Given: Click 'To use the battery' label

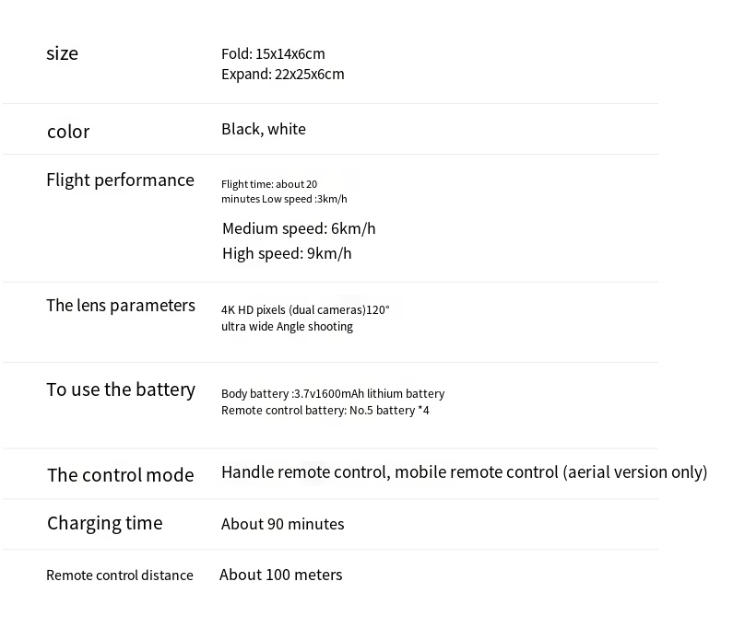Looking at the screenshot, I should point(120,390).
